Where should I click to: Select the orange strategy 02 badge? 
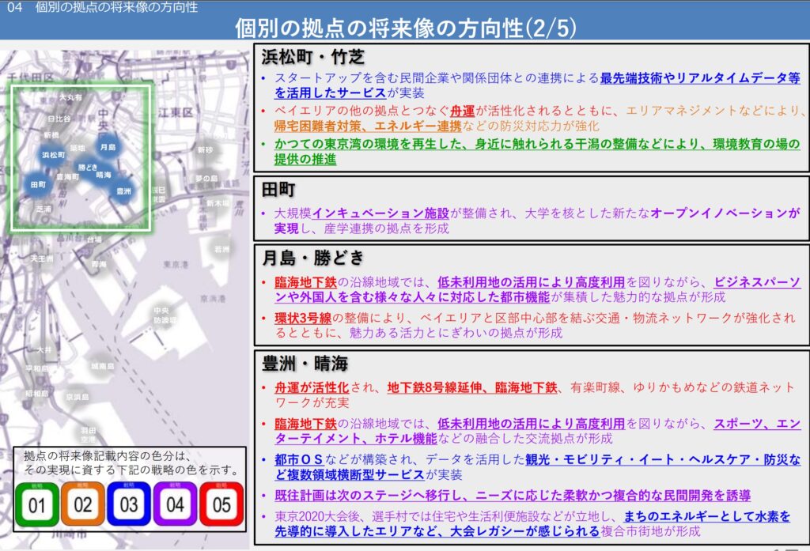pos(83,504)
